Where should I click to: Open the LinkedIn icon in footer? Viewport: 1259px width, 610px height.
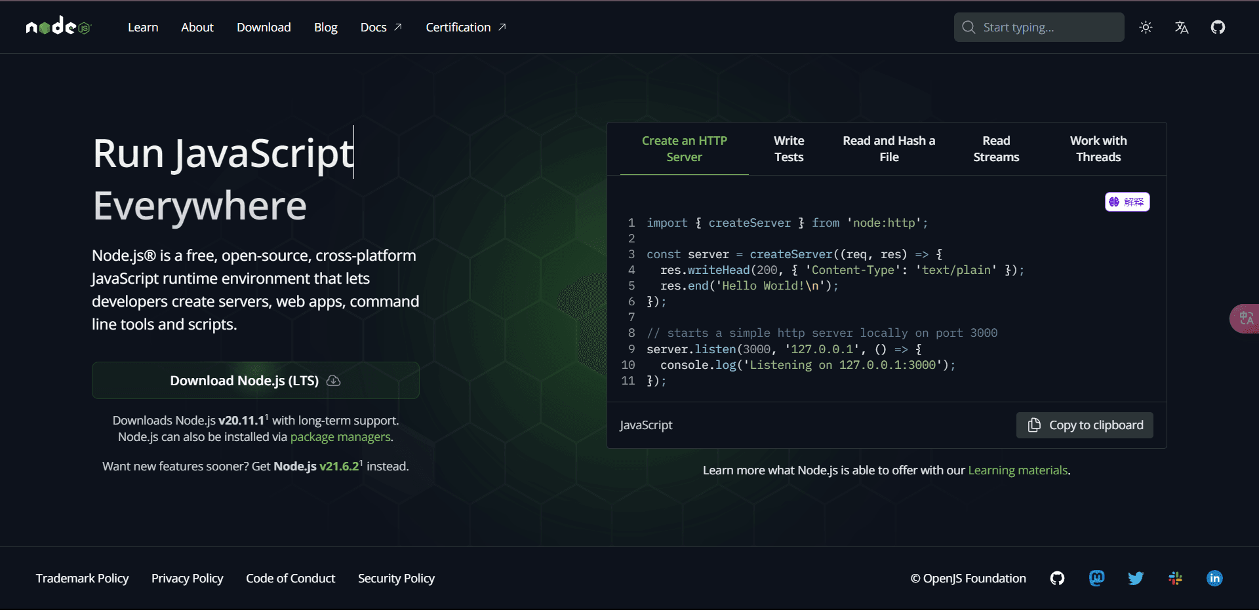click(x=1214, y=578)
